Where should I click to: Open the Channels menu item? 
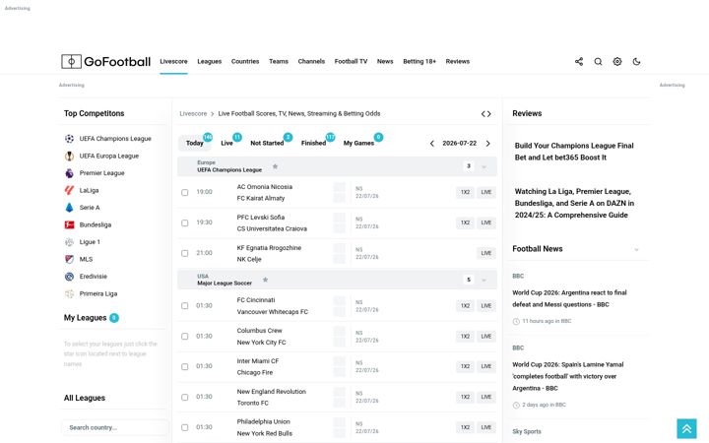pyautogui.click(x=311, y=61)
